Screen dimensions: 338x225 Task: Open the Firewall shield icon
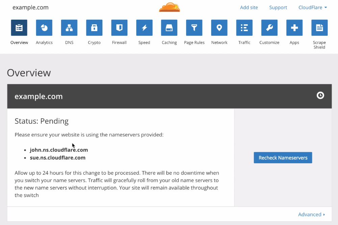click(x=119, y=28)
